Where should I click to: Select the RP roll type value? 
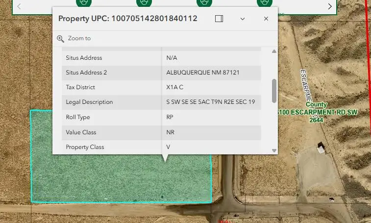(x=170, y=117)
